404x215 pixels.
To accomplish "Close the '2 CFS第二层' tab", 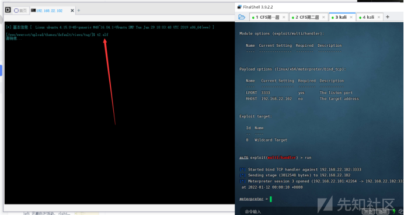I will 323,18.
